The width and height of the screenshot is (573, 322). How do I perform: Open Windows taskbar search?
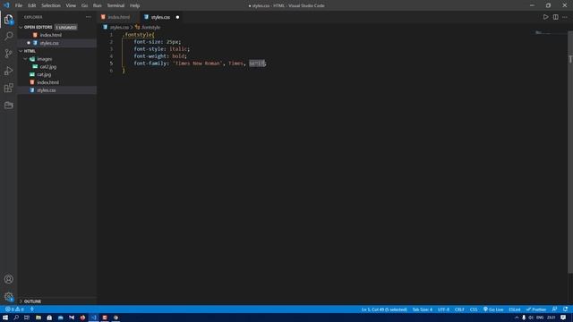[16, 318]
